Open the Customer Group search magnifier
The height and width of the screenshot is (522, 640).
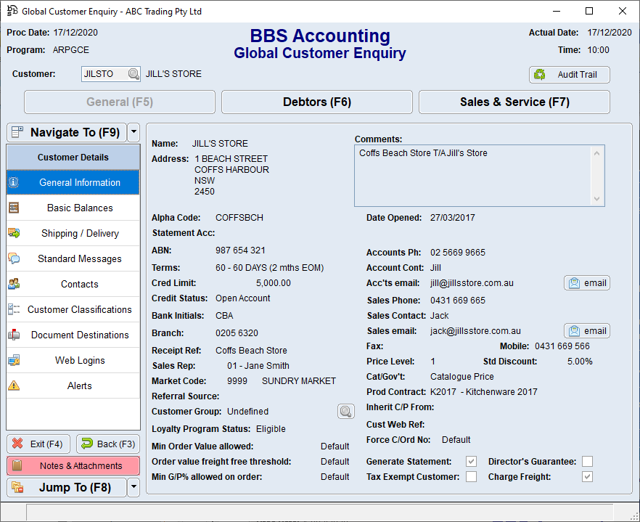pyautogui.click(x=346, y=411)
